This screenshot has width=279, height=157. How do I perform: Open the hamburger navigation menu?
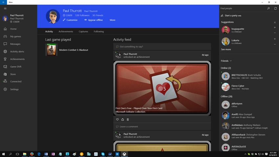click(5, 8)
